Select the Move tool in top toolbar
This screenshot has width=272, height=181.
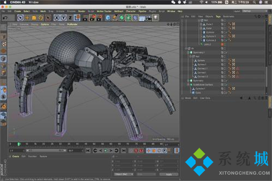tap(27, 18)
